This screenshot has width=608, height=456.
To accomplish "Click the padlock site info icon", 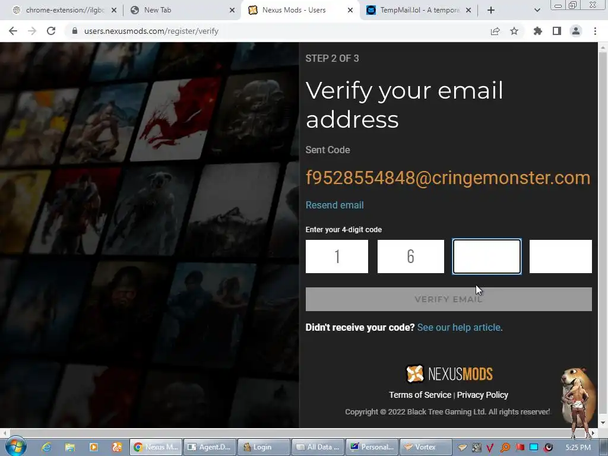I will 75,31.
